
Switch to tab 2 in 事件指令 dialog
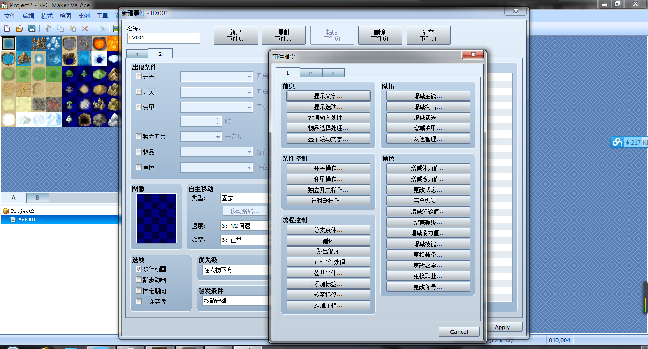pyautogui.click(x=311, y=73)
